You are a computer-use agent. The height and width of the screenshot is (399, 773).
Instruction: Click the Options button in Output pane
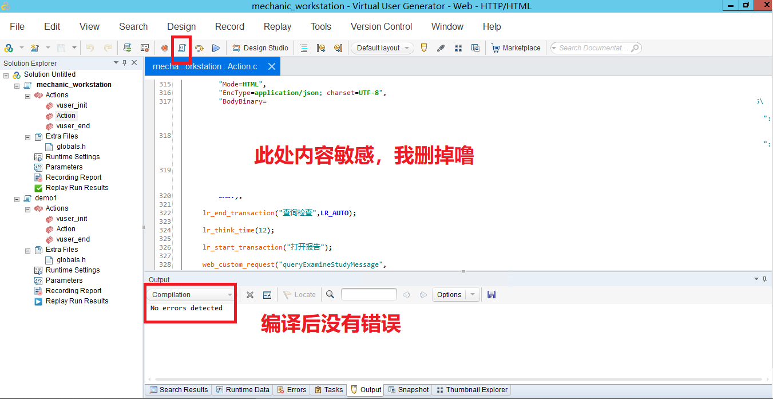(449, 295)
